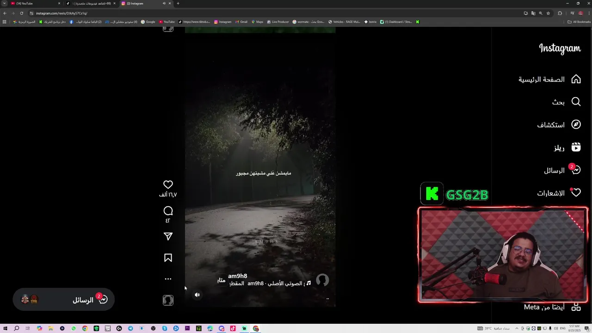Viewport: 592px width, 333px height.
Task: Click the home icon in sidebar
Action: (x=576, y=80)
